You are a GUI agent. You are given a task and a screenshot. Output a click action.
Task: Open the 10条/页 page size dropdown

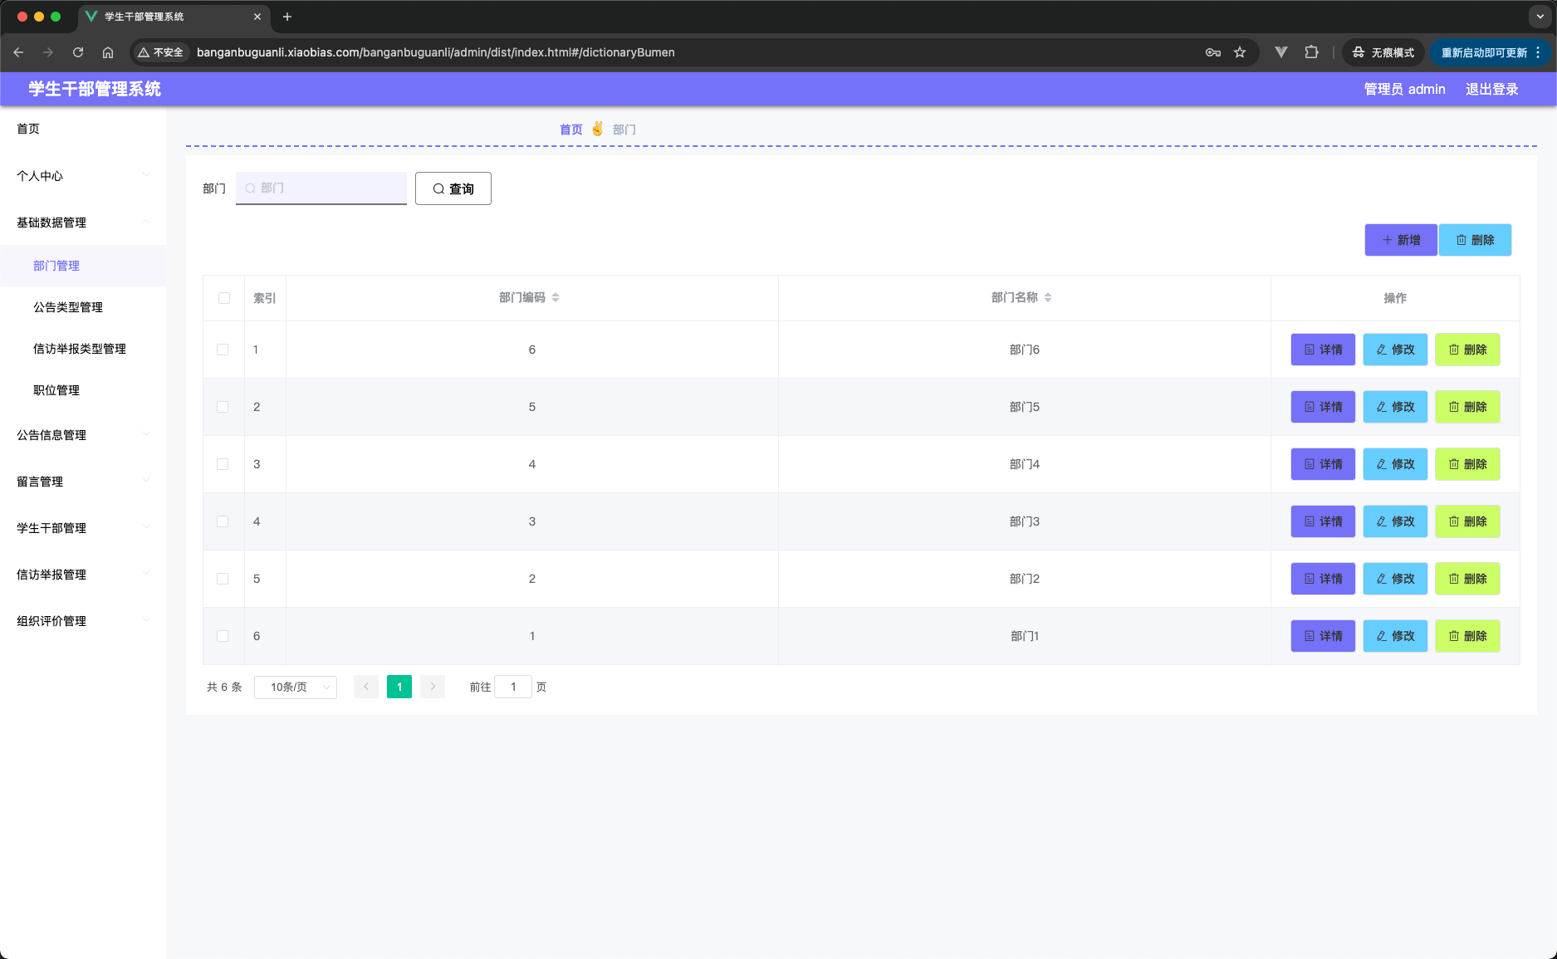[296, 687]
